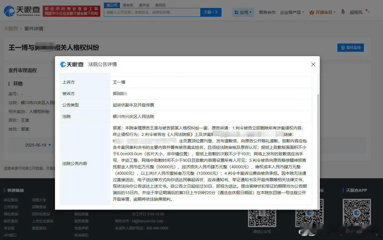The image size is (383, 240).
Task: Open the notification bell icon
Action: point(343,12)
